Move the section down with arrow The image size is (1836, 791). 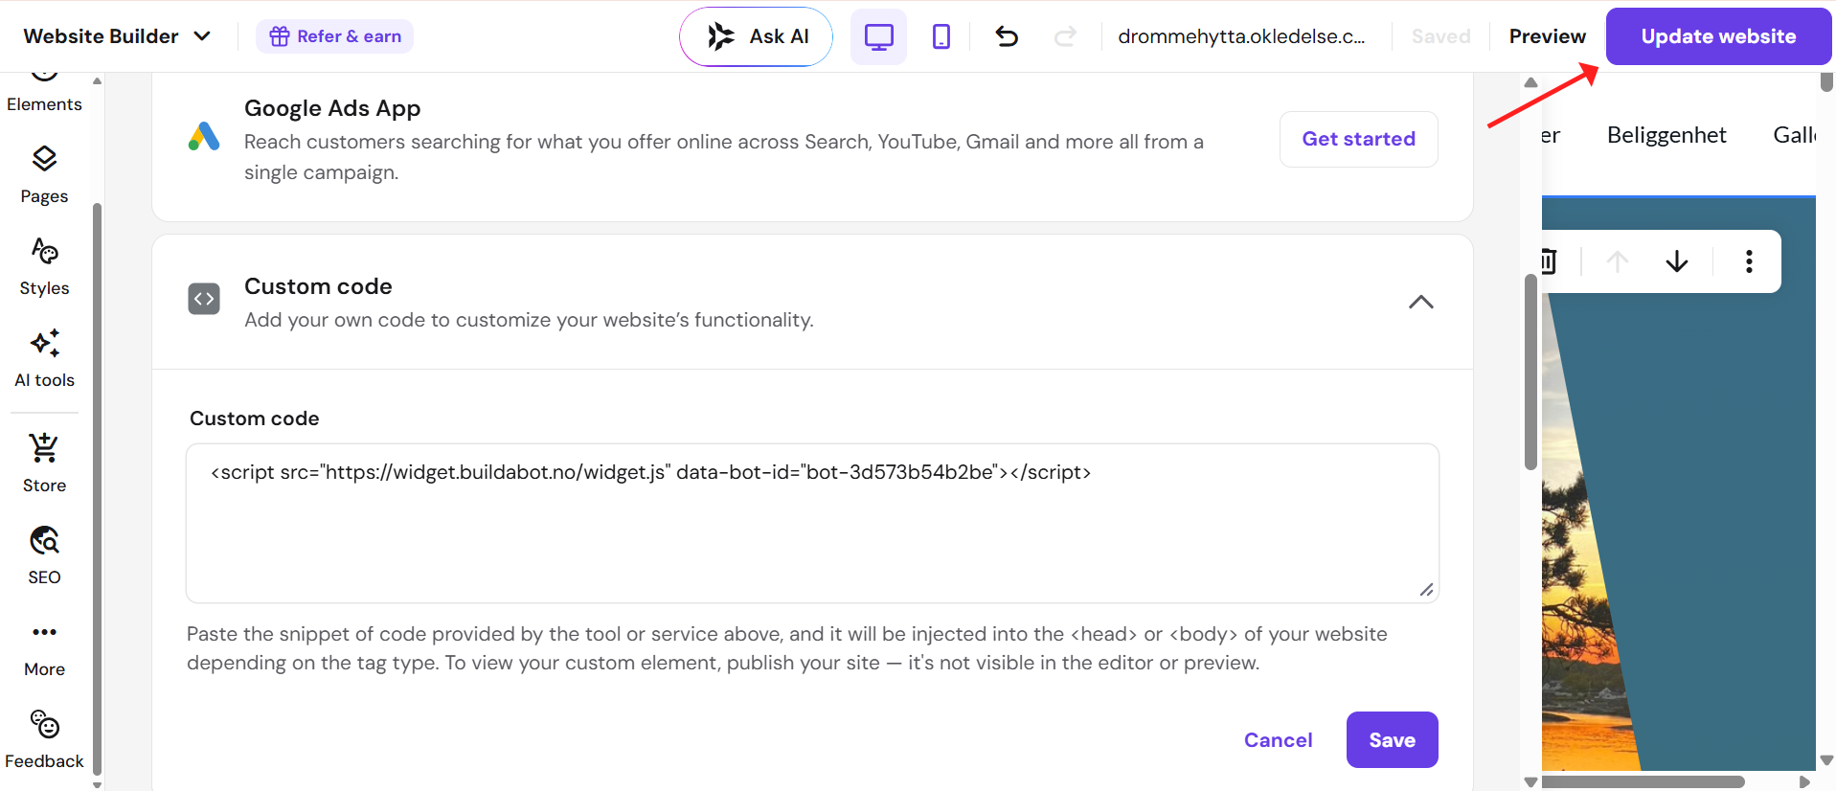(1677, 261)
